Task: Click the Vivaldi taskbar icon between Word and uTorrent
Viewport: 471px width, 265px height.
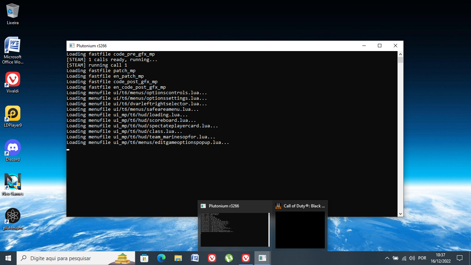Action: click(x=212, y=258)
